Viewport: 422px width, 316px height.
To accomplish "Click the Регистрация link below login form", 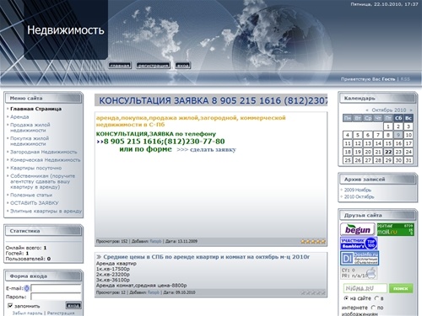I will [x=61, y=313].
